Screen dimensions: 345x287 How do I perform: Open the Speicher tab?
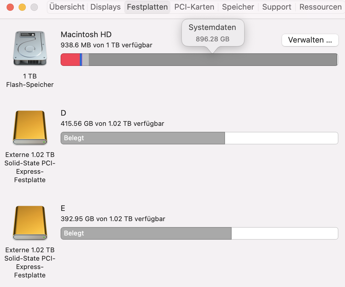[238, 7]
